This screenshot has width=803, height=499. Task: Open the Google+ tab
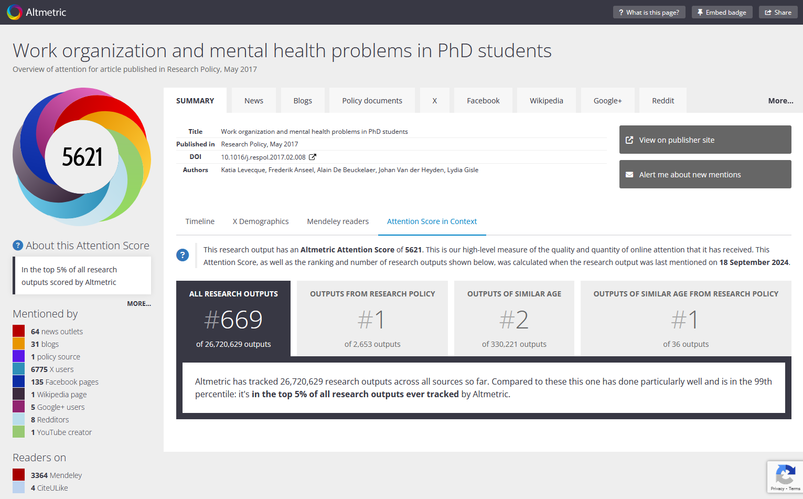click(x=607, y=101)
